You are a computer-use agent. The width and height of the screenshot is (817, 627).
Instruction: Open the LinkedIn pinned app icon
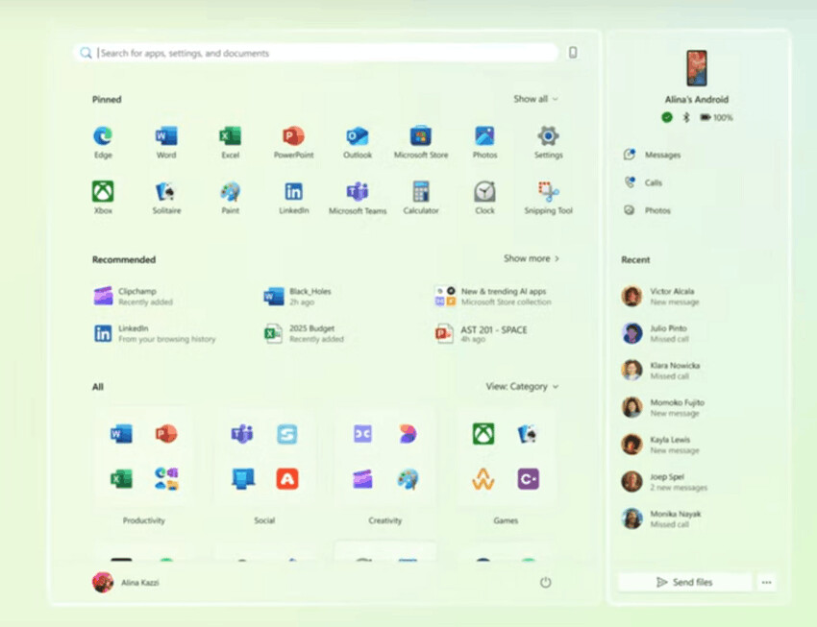(x=293, y=191)
